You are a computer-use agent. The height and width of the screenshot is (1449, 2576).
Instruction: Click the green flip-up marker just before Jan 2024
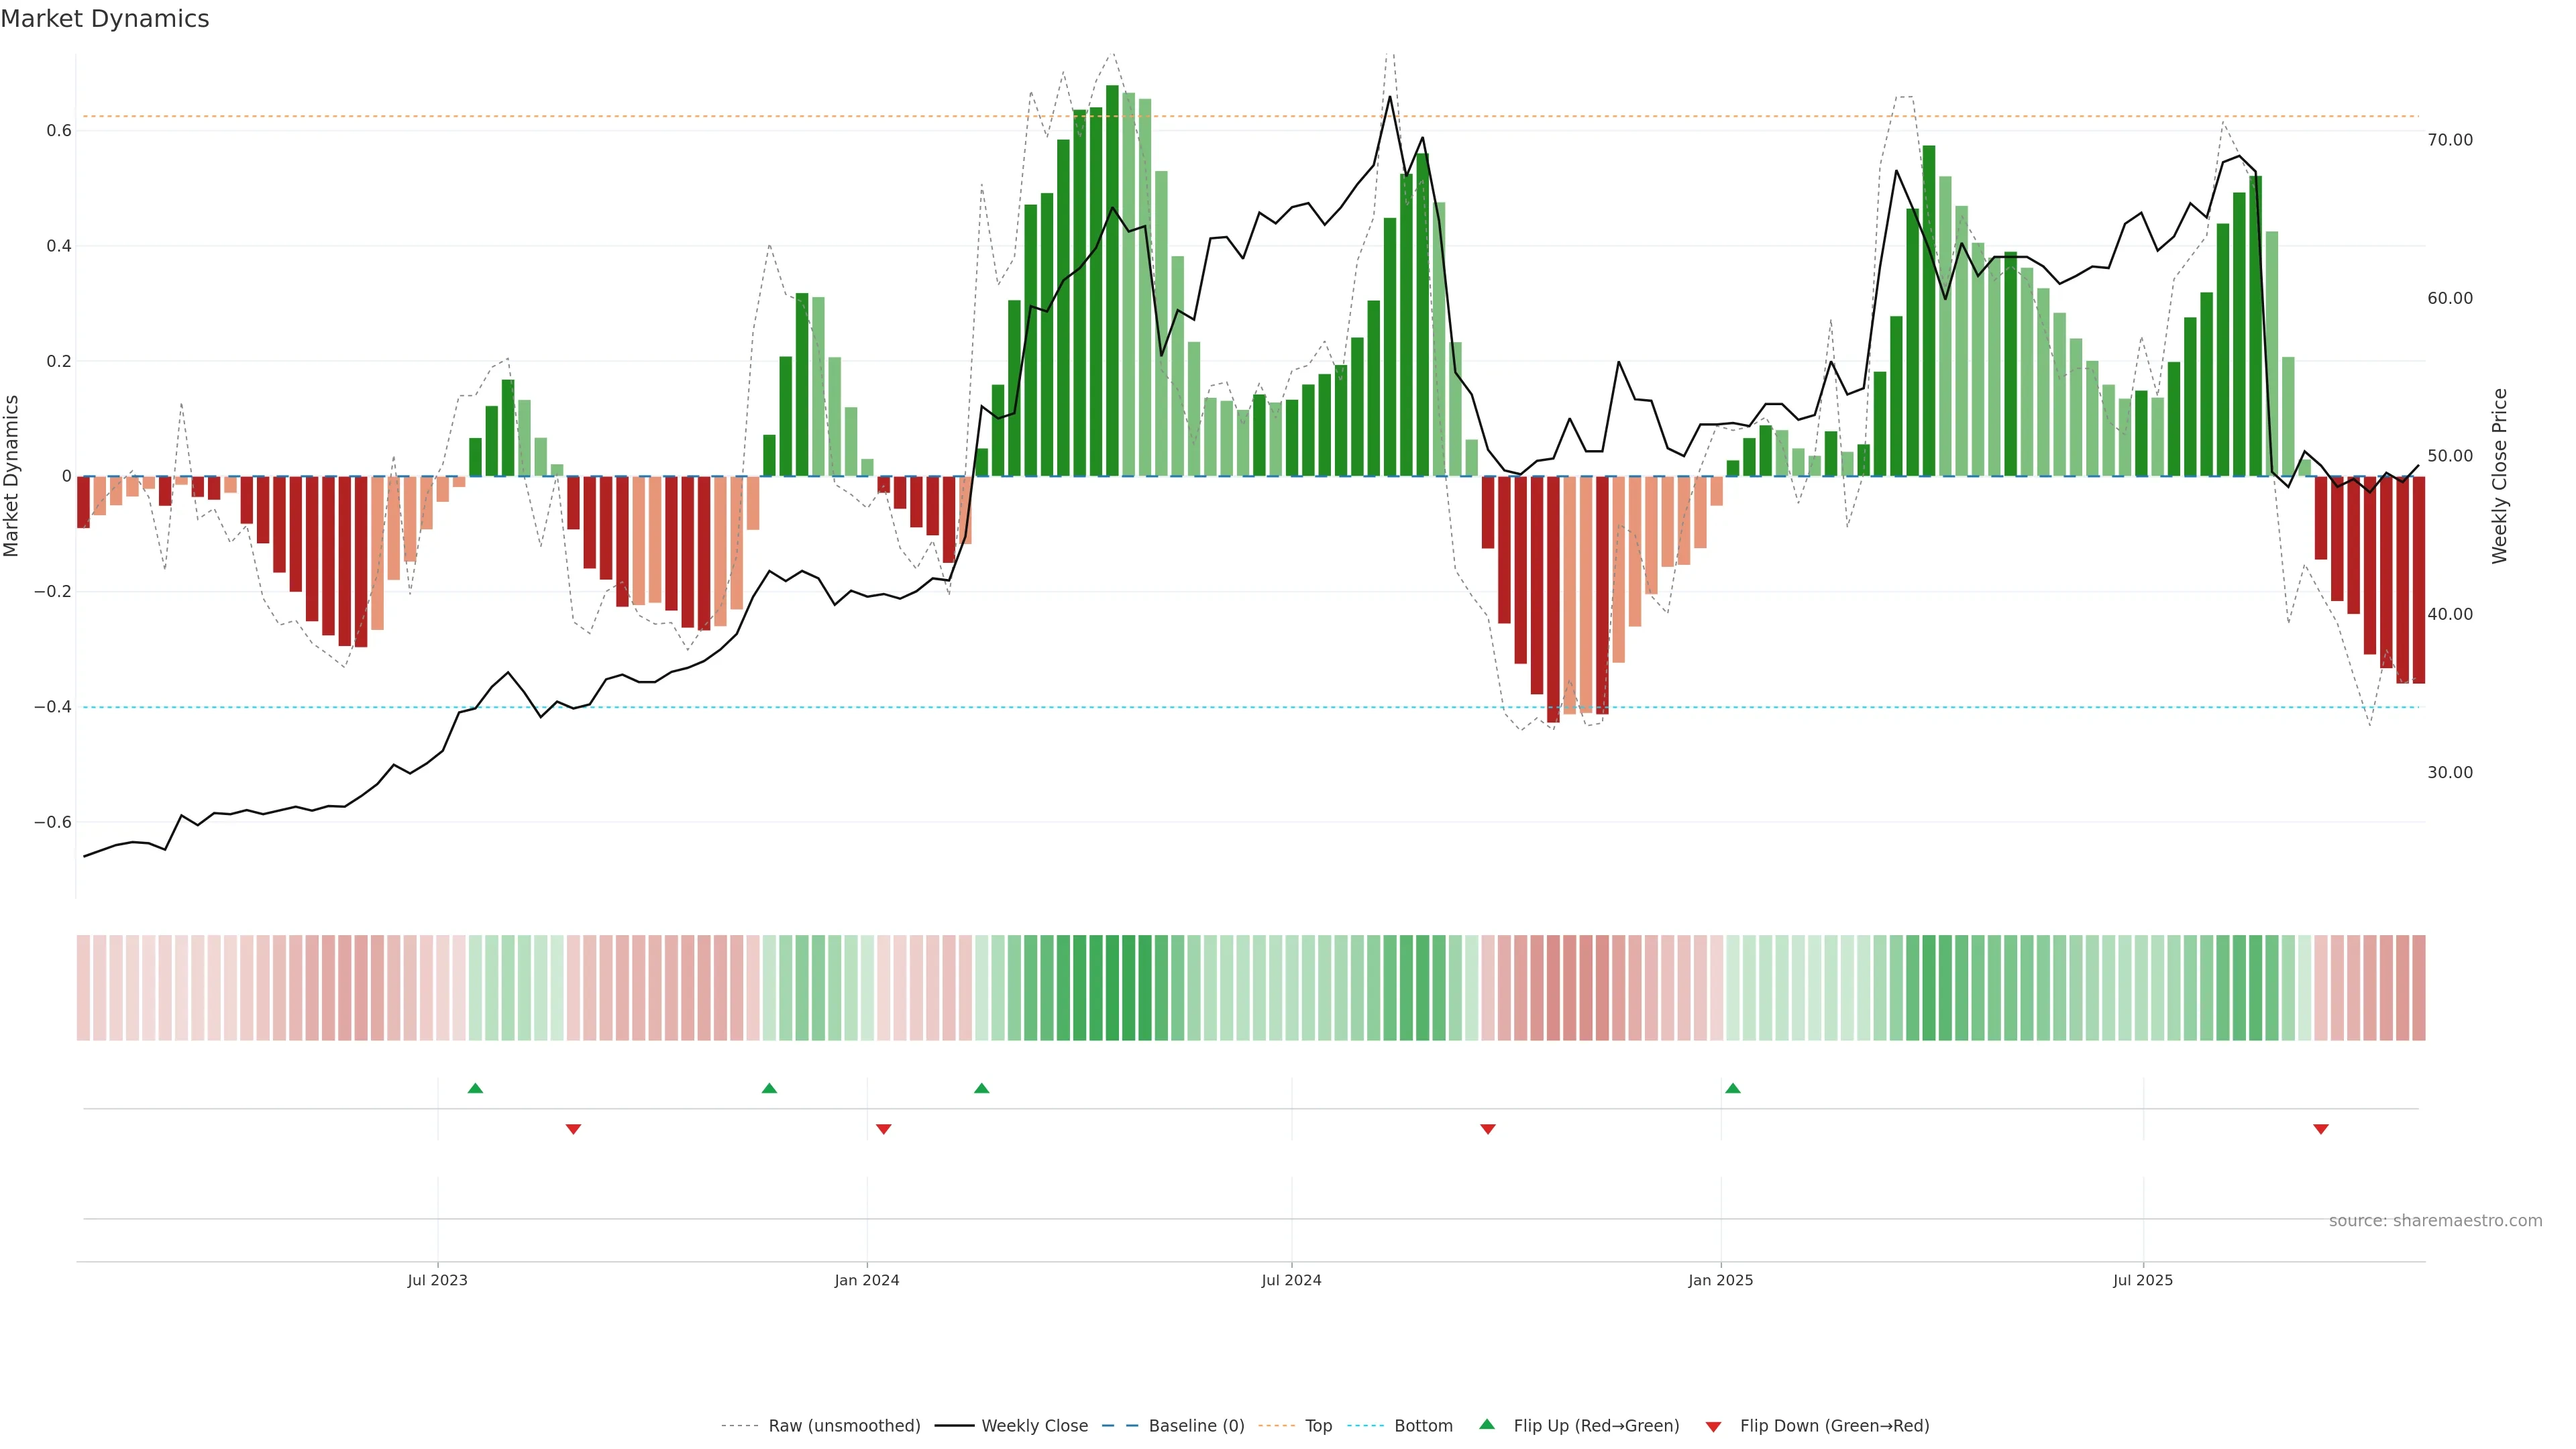pyautogui.click(x=769, y=1088)
